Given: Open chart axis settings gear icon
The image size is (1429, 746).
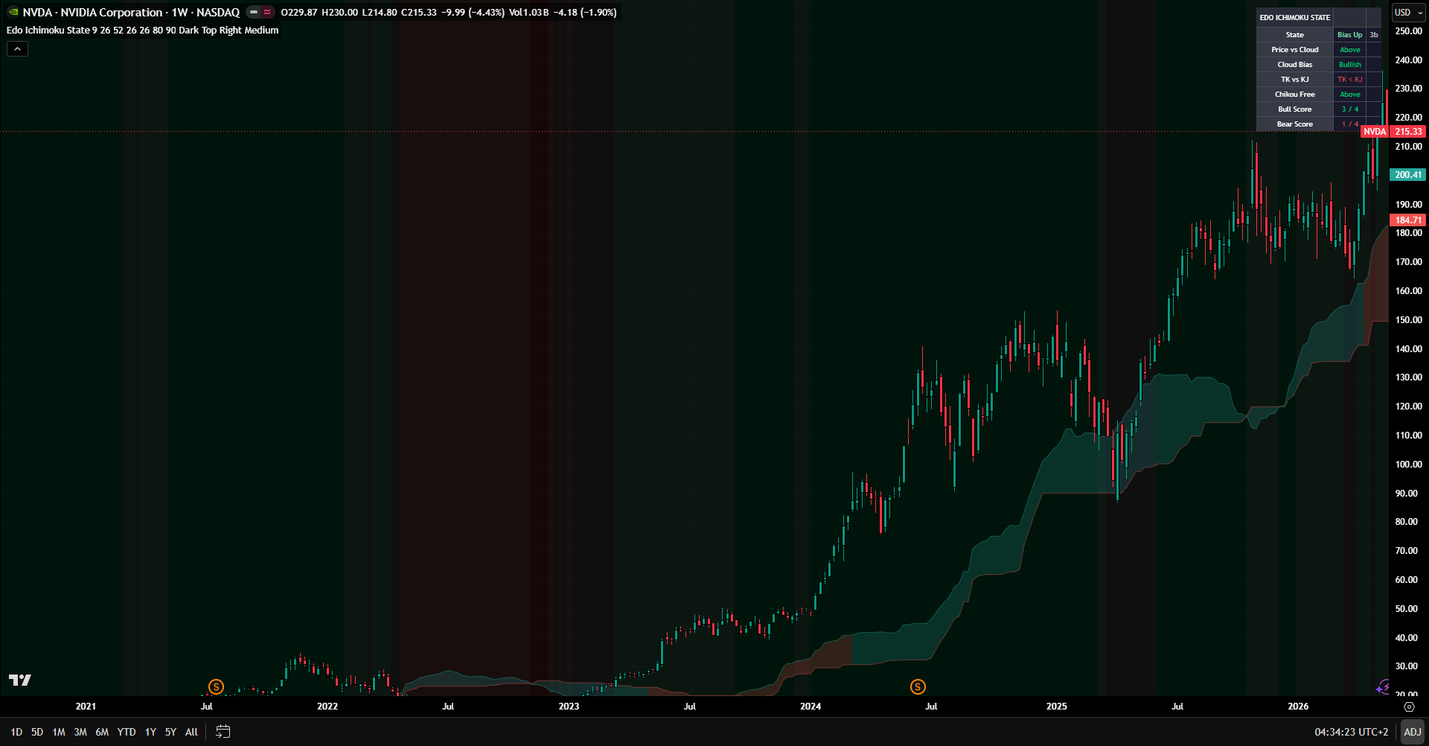Looking at the screenshot, I should [1409, 707].
